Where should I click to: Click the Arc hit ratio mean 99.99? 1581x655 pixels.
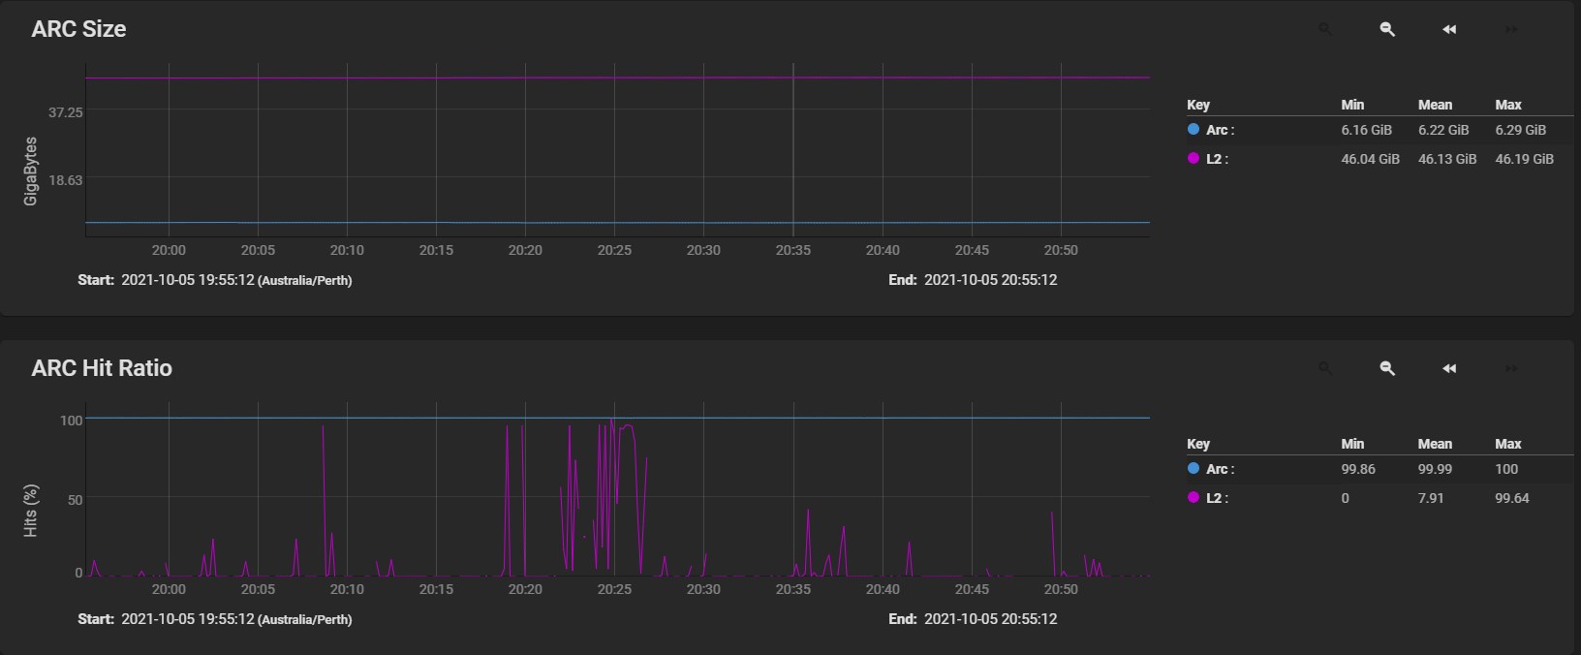tap(1436, 469)
